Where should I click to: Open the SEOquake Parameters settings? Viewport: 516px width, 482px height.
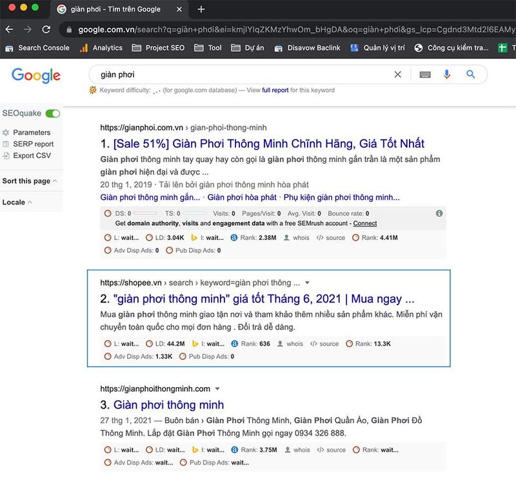click(31, 132)
